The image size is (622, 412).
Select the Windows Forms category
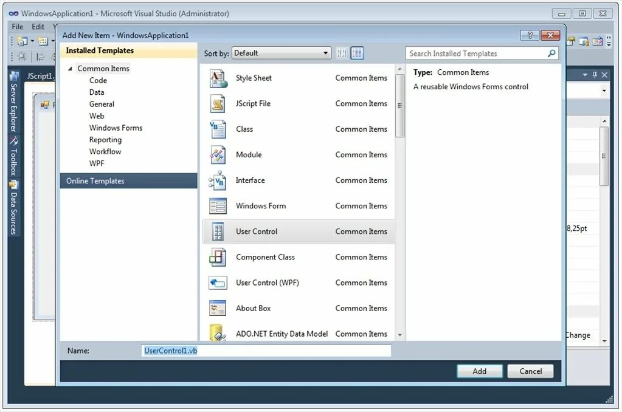pyautogui.click(x=116, y=128)
